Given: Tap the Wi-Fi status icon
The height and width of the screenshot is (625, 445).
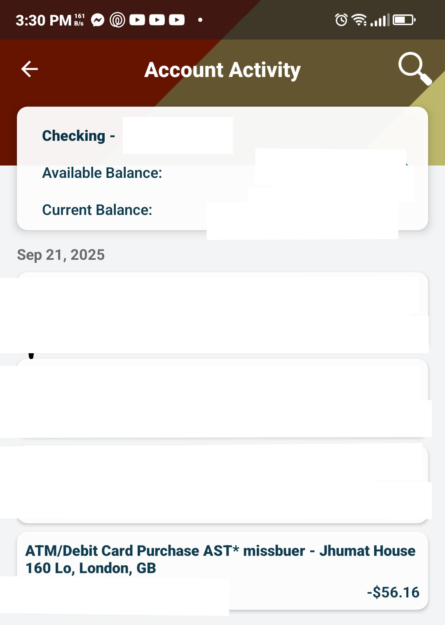Looking at the screenshot, I should tap(359, 20).
